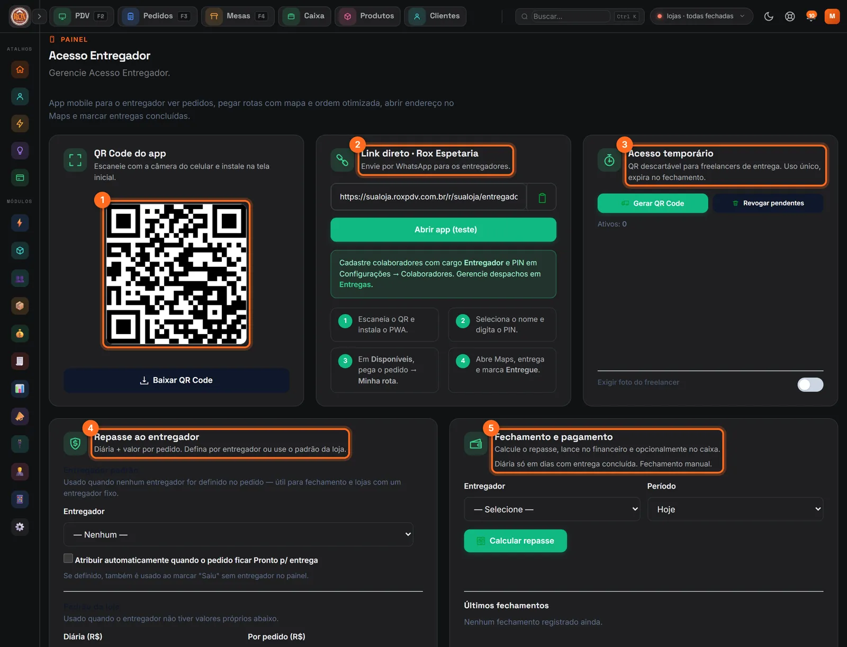The height and width of the screenshot is (647, 847).
Task: Open the Período Hoje dropdown
Action: pyautogui.click(x=735, y=509)
